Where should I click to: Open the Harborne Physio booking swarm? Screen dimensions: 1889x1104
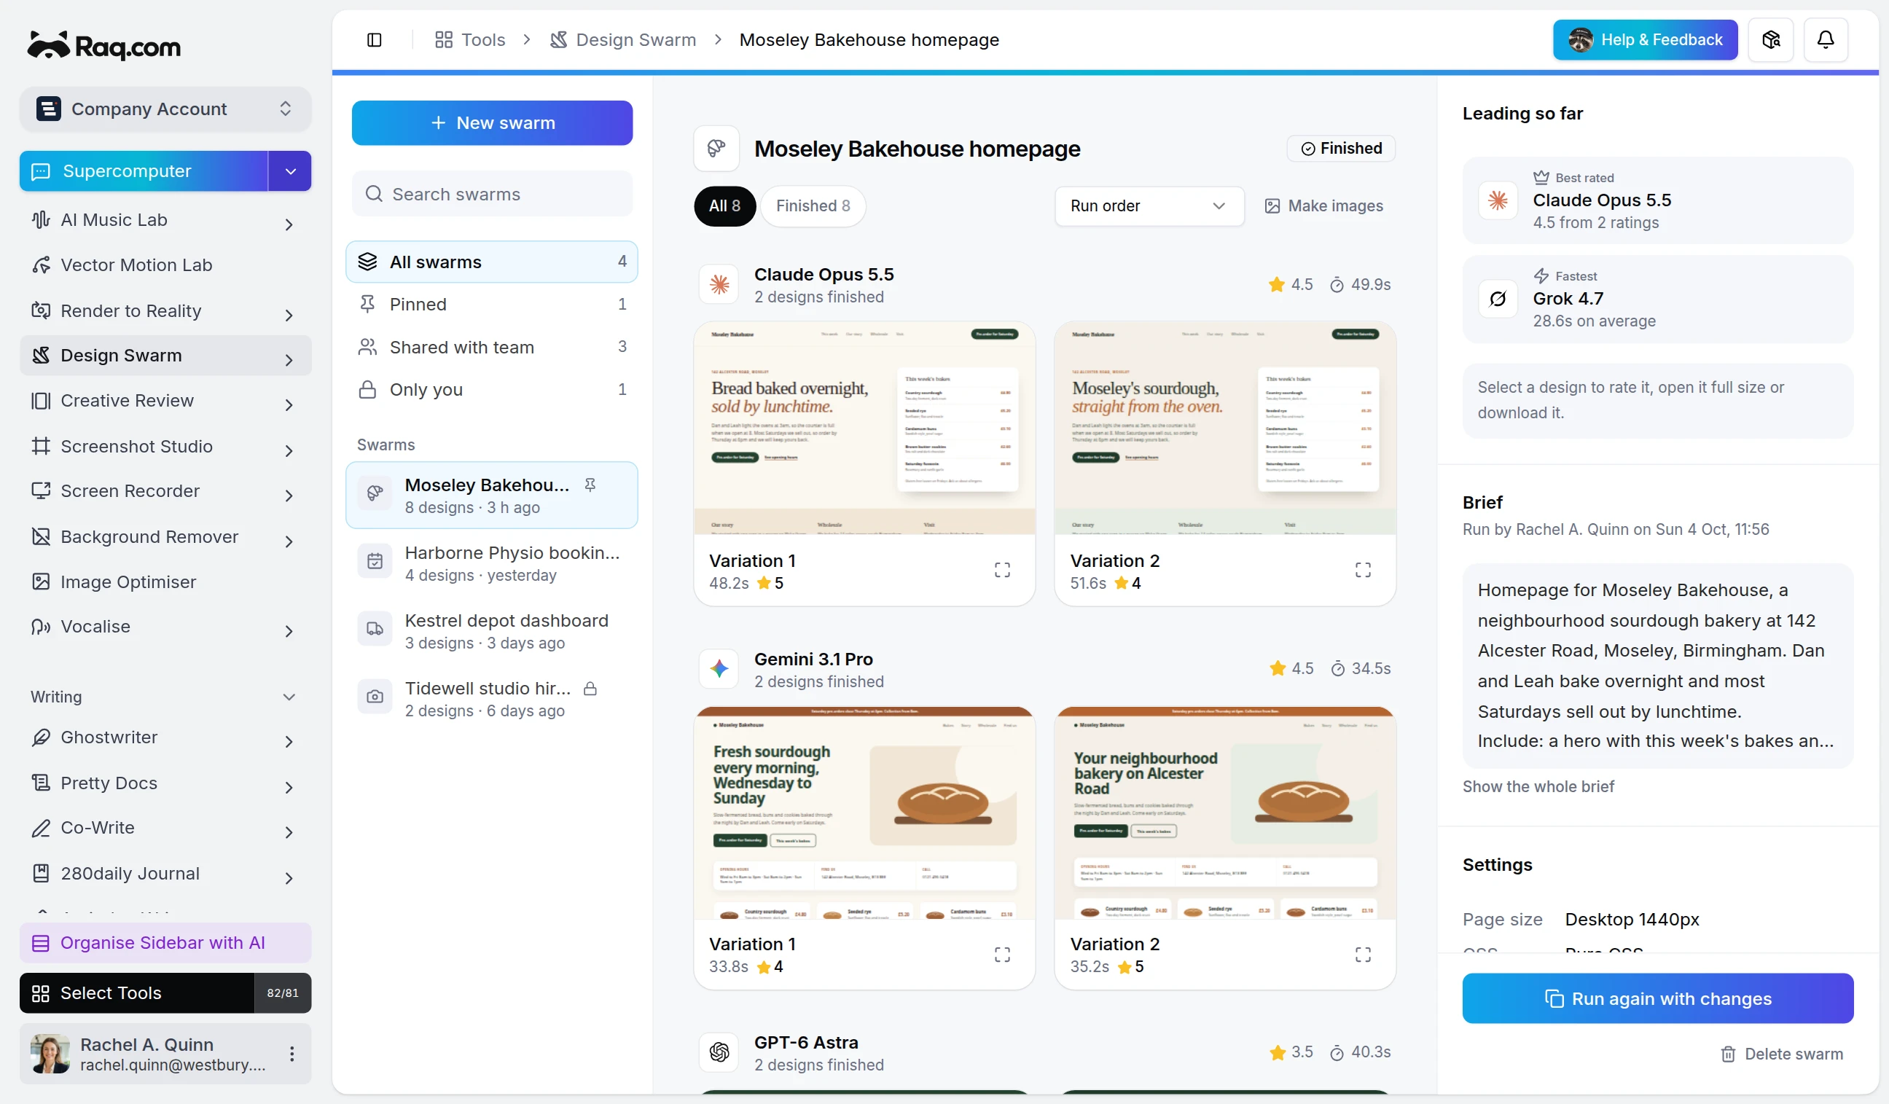491,563
